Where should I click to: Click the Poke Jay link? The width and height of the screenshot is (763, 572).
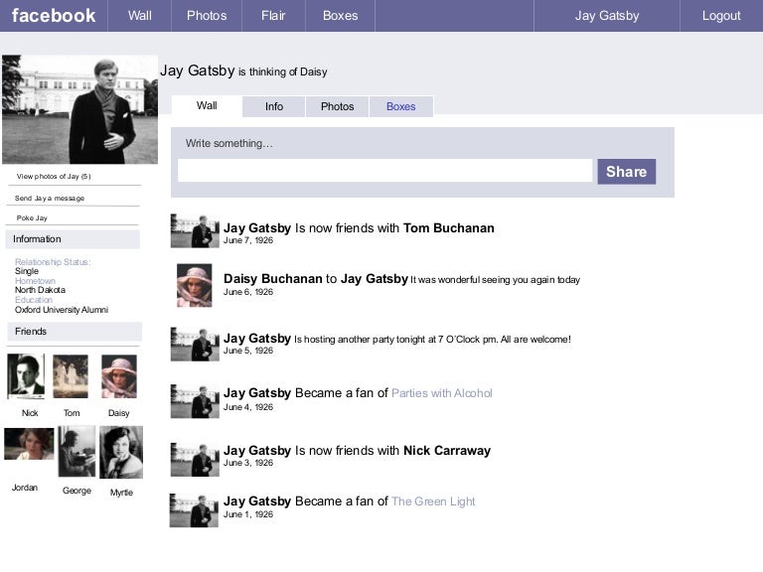(x=32, y=217)
